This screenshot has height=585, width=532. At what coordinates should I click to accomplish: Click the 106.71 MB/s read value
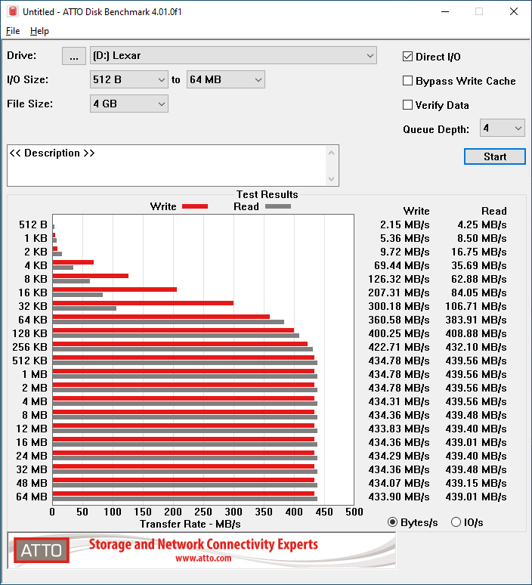click(x=475, y=306)
